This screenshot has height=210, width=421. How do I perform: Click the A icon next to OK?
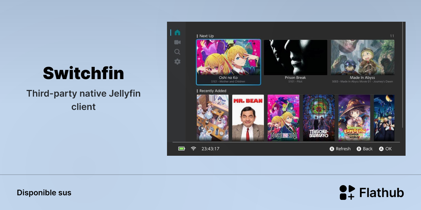(x=381, y=149)
